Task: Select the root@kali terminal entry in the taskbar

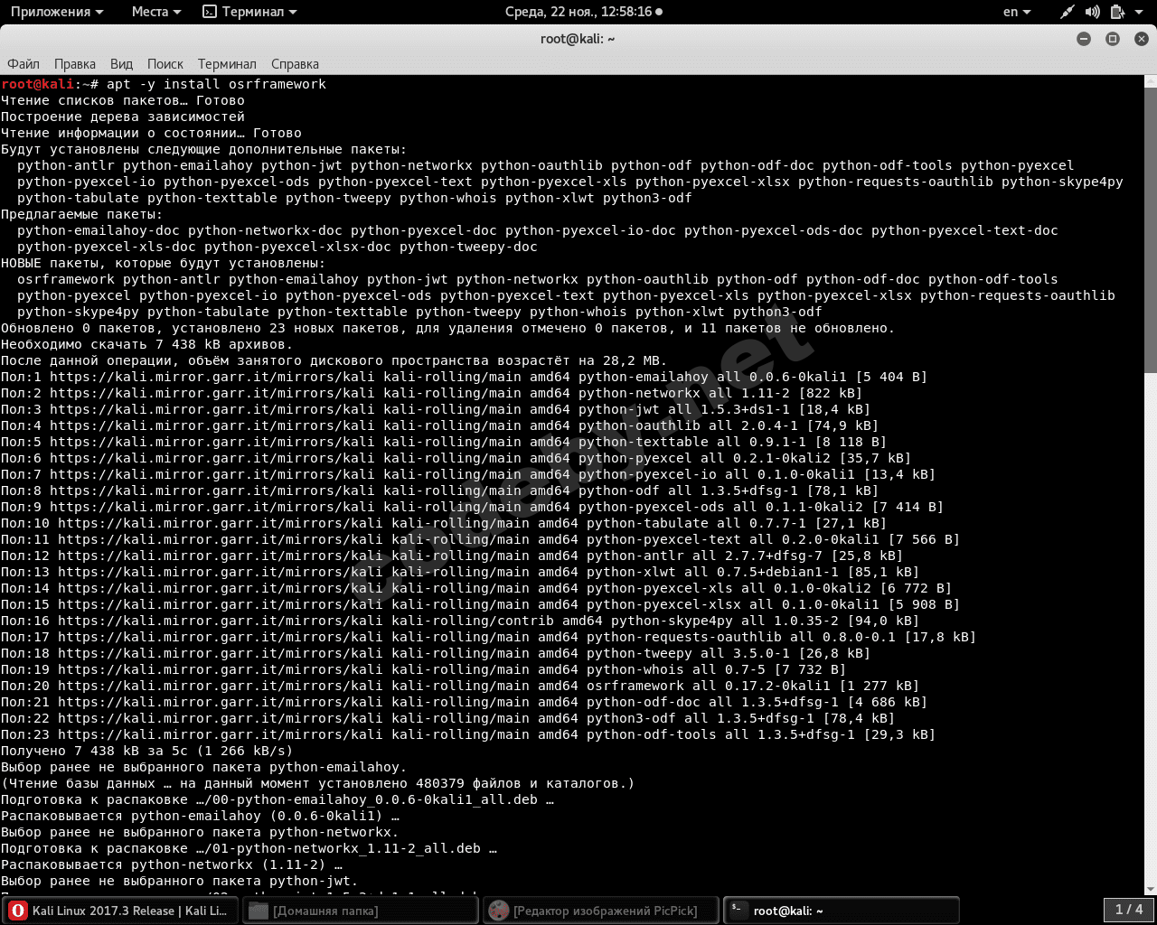Action: [841, 910]
